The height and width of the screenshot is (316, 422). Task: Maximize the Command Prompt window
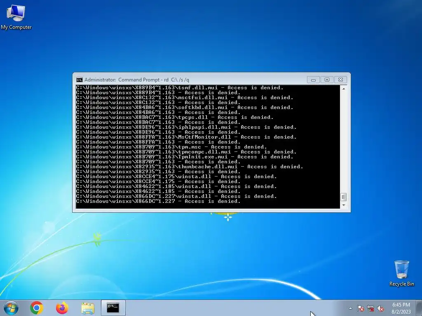point(327,80)
